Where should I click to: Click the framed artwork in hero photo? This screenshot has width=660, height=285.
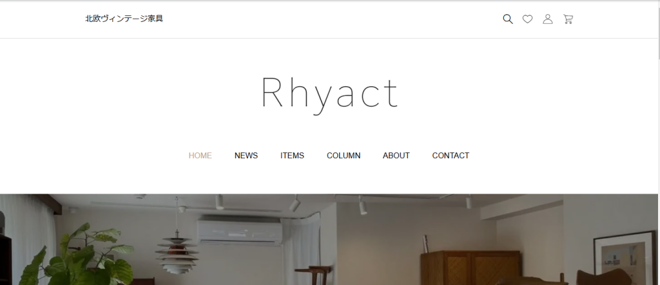coord(624,258)
